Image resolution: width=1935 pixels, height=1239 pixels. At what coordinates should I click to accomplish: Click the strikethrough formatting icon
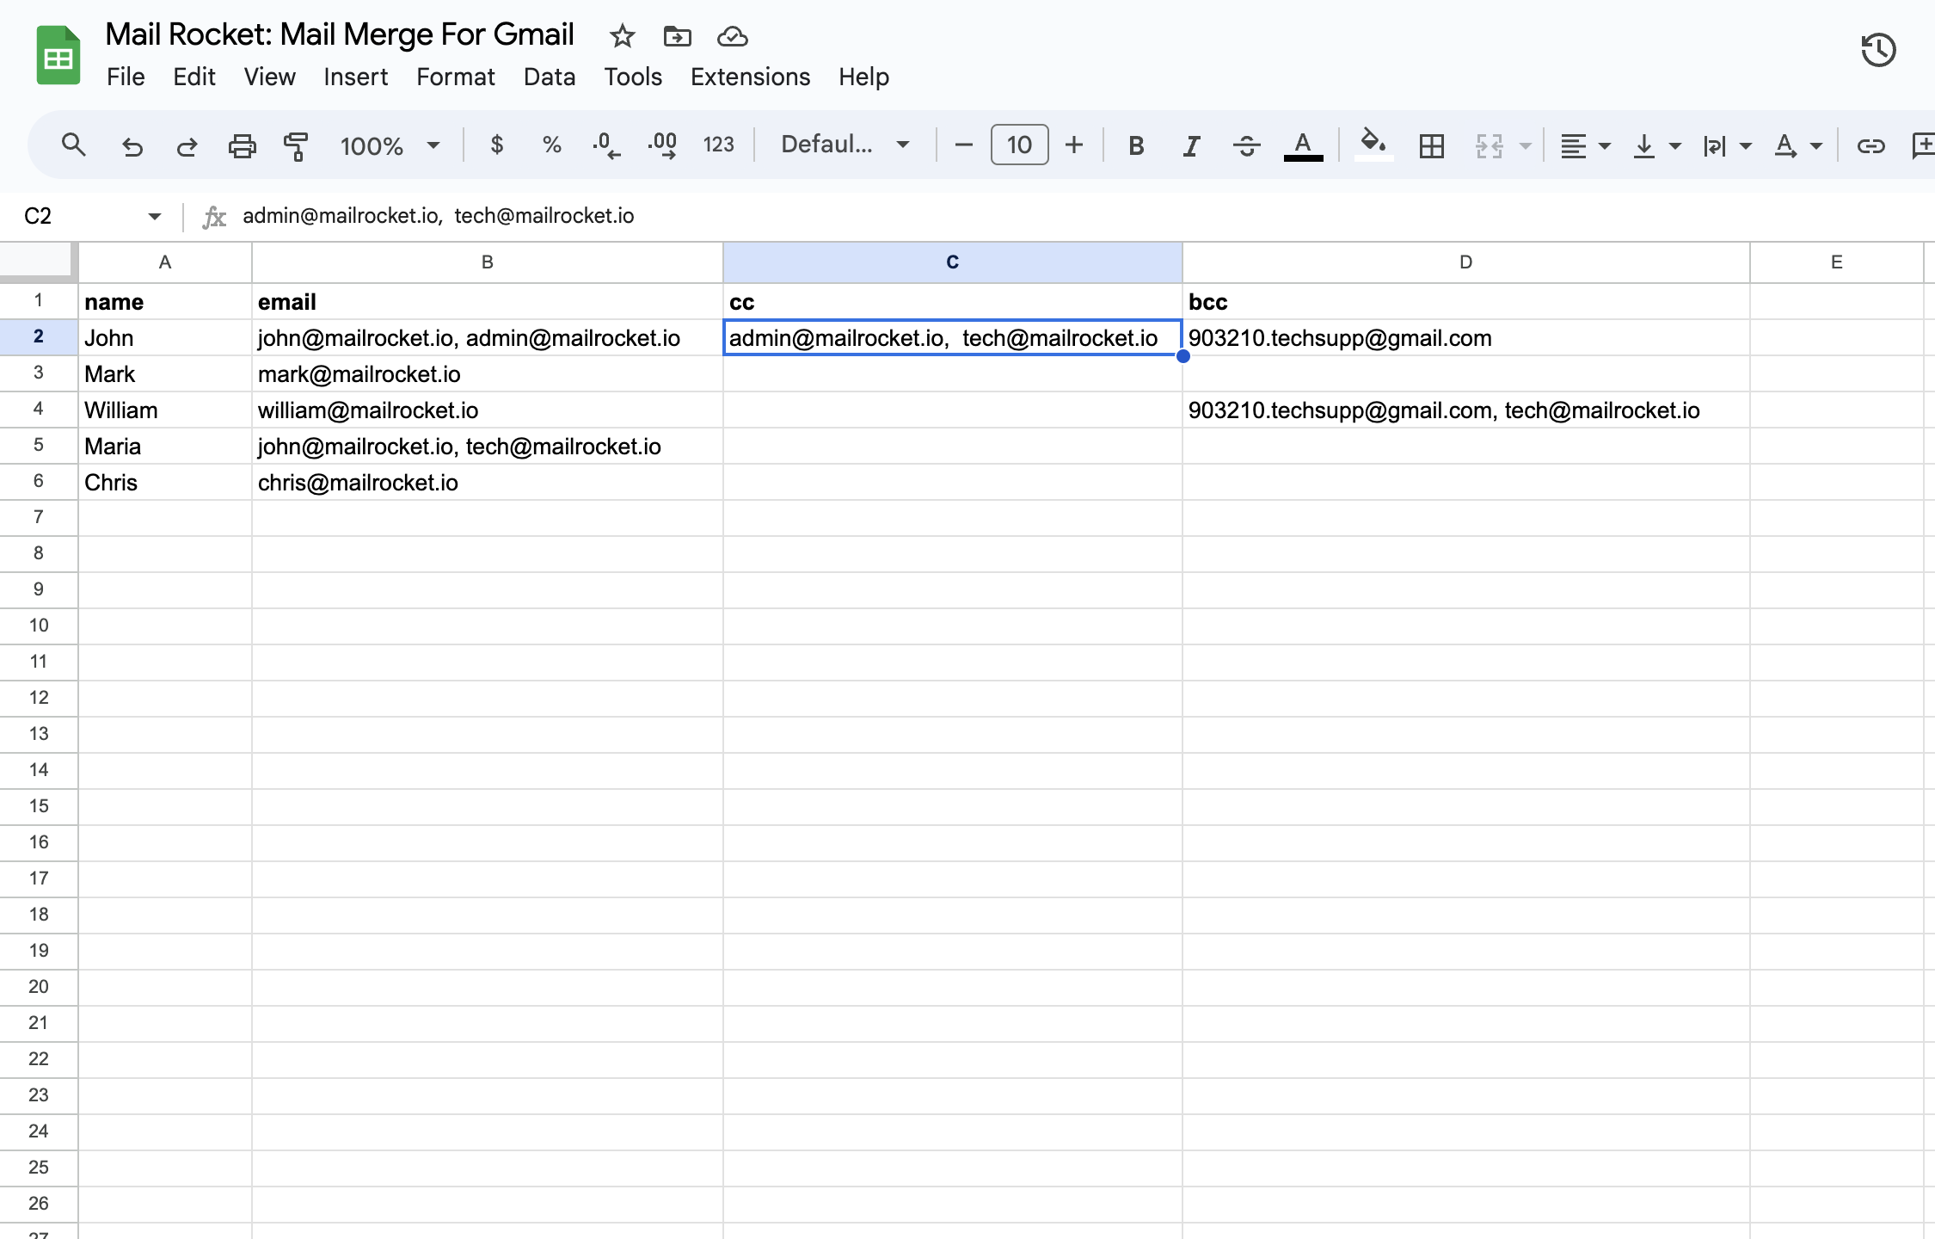[x=1246, y=145]
